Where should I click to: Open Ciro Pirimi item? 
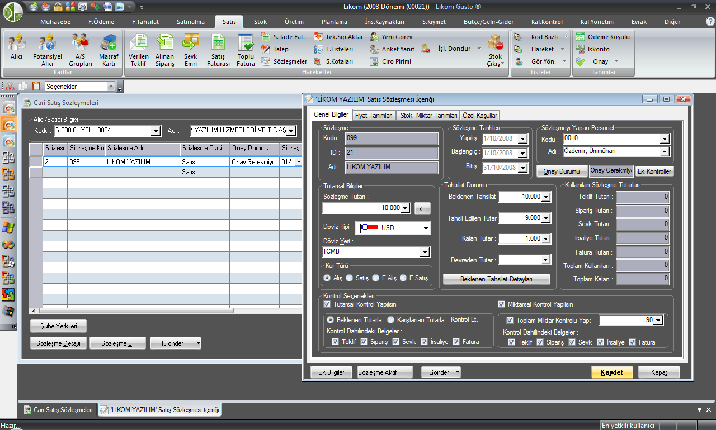(x=390, y=61)
